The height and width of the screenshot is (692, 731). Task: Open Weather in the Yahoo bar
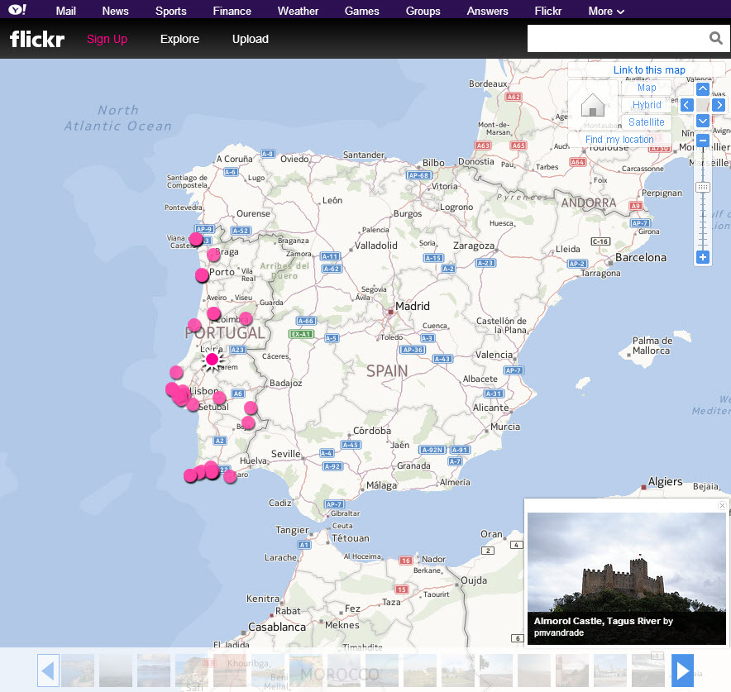pyautogui.click(x=298, y=12)
